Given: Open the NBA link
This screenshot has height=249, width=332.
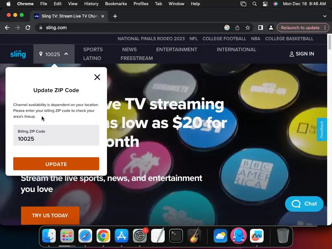Looking at the screenshot, I should point(255,39).
